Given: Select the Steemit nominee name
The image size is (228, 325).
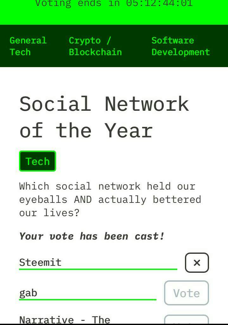Looking at the screenshot, I should coord(40,262).
